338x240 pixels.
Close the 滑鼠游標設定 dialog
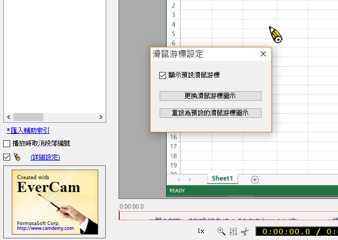(x=263, y=54)
